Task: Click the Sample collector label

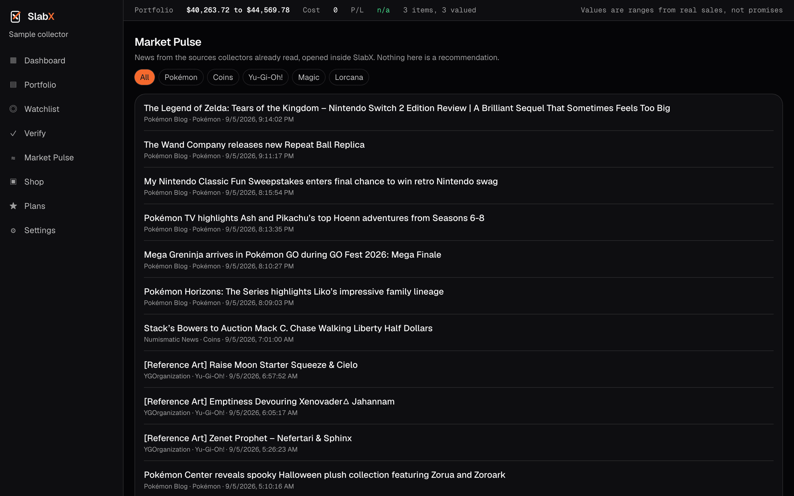Action: tap(38, 34)
